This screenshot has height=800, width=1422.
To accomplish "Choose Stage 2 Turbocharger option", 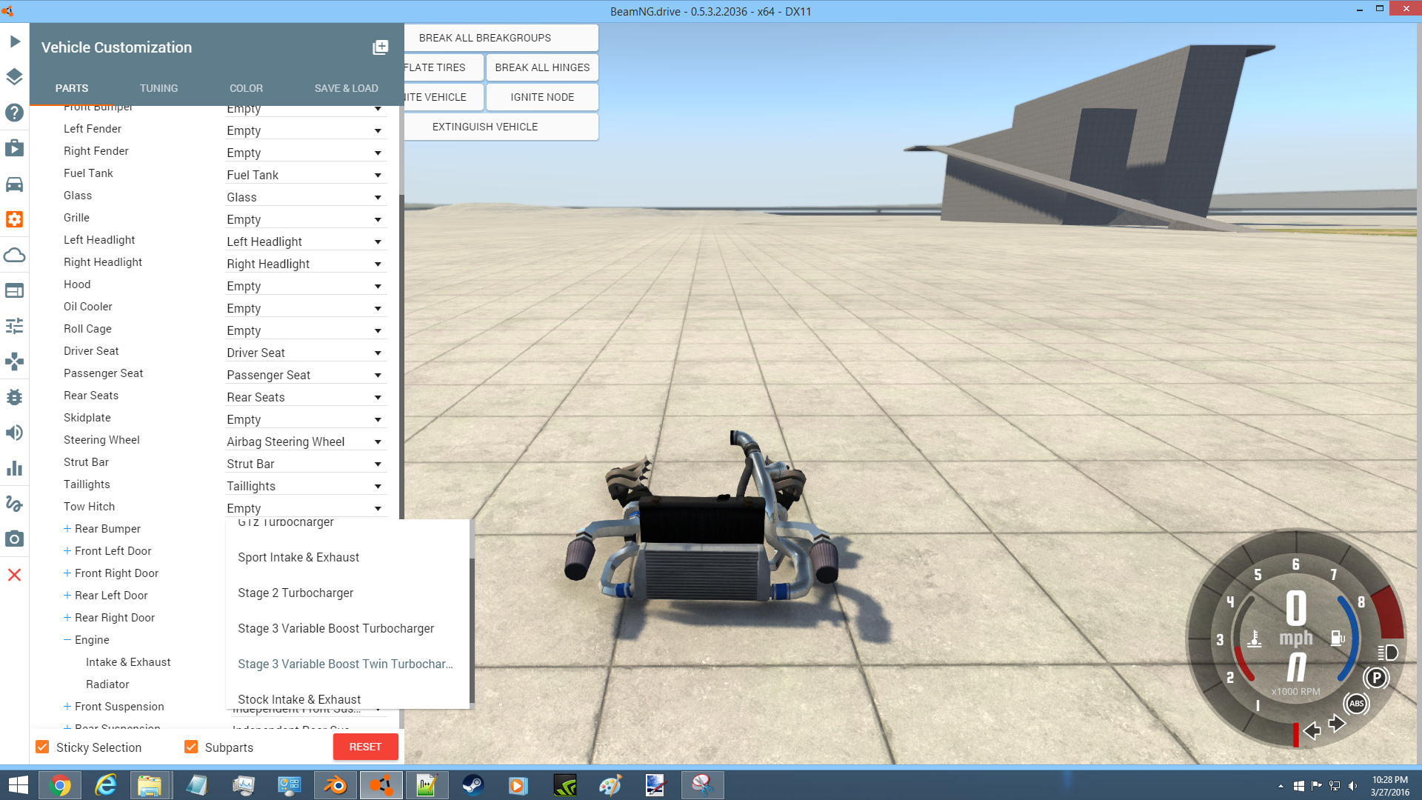I will coord(347,593).
